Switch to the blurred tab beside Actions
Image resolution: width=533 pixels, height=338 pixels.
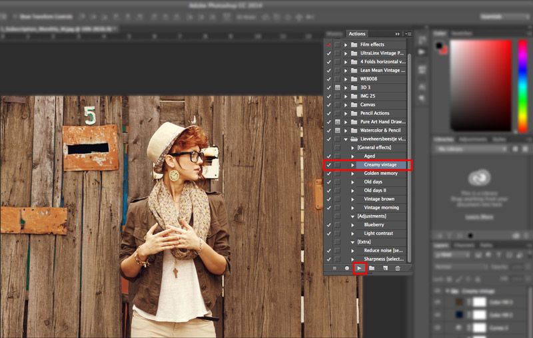pos(334,34)
